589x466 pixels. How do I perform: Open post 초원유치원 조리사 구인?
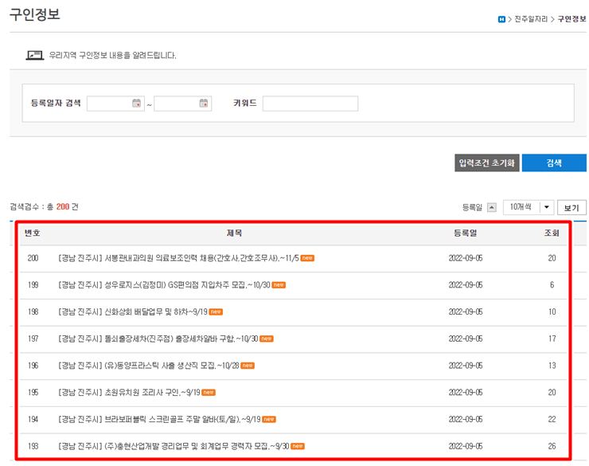click(x=129, y=393)
